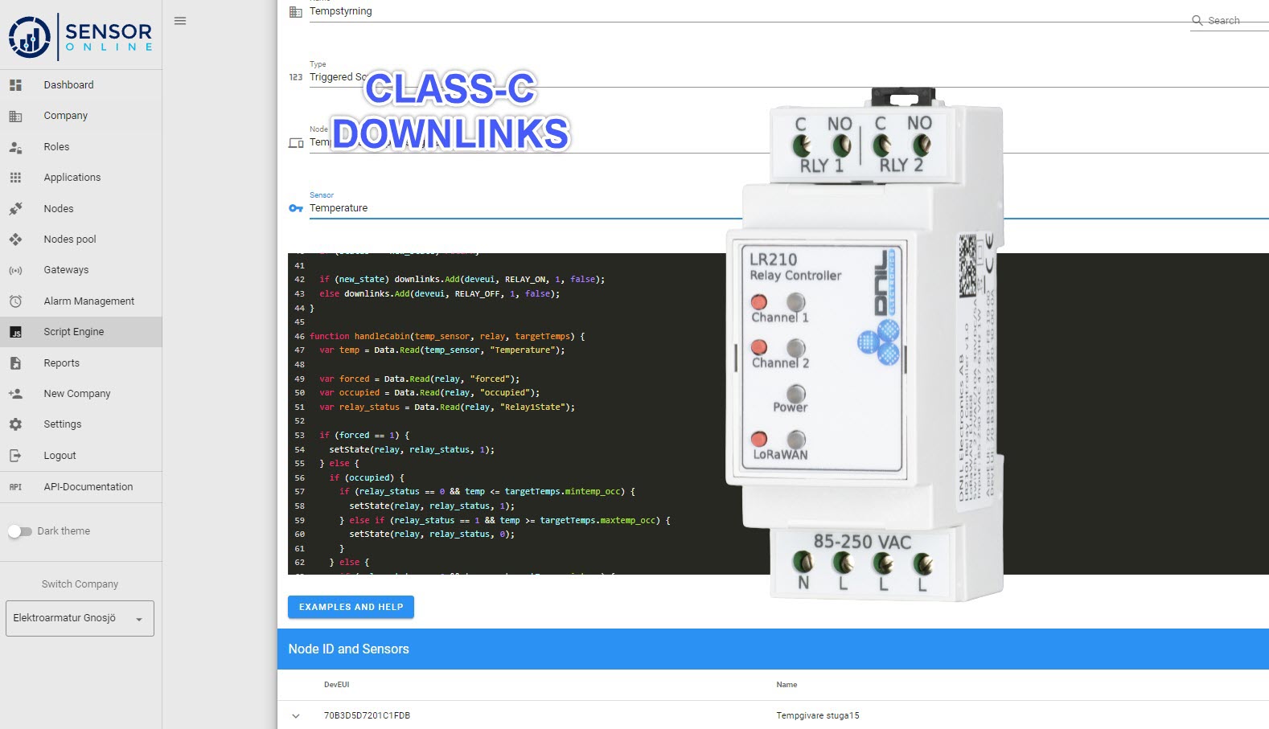Open the API-Documentation menu item
Viewport: 1269px width, 729px height.
[88, 487]
